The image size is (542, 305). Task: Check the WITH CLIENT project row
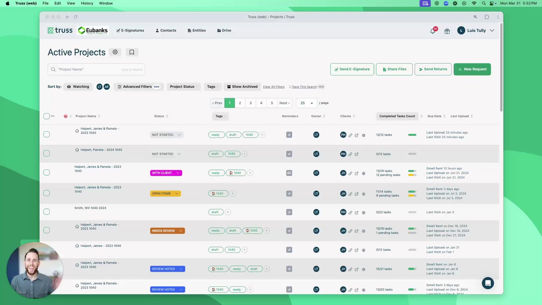pos(47,172)
